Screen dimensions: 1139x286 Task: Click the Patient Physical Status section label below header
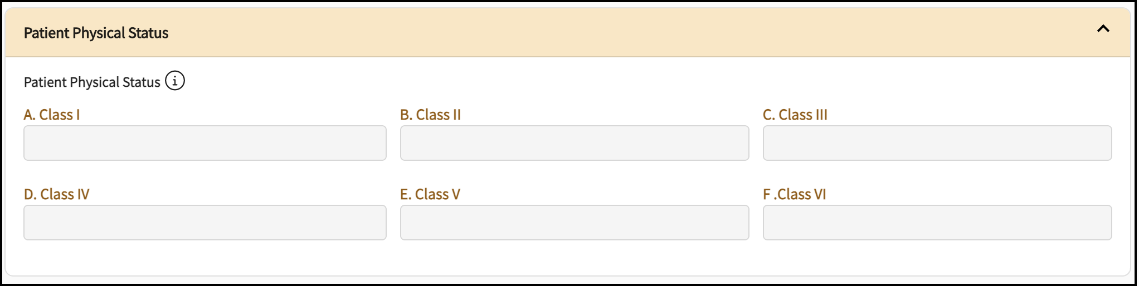[92, 82]
